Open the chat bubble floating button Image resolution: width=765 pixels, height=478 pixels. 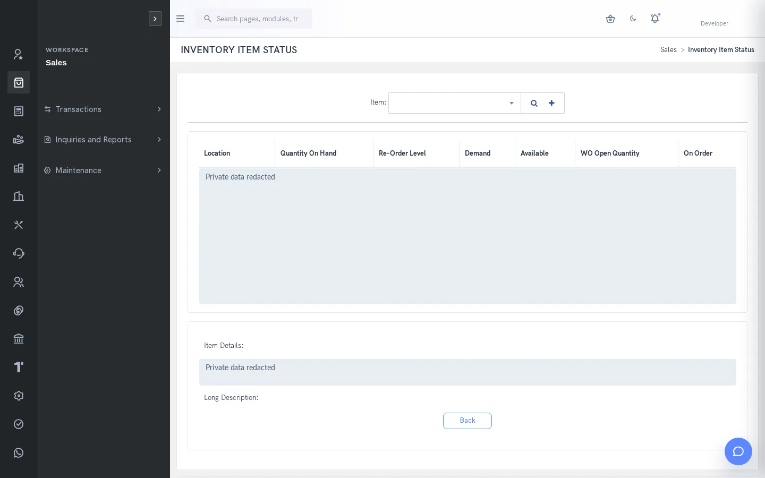[x=738, y=451]
